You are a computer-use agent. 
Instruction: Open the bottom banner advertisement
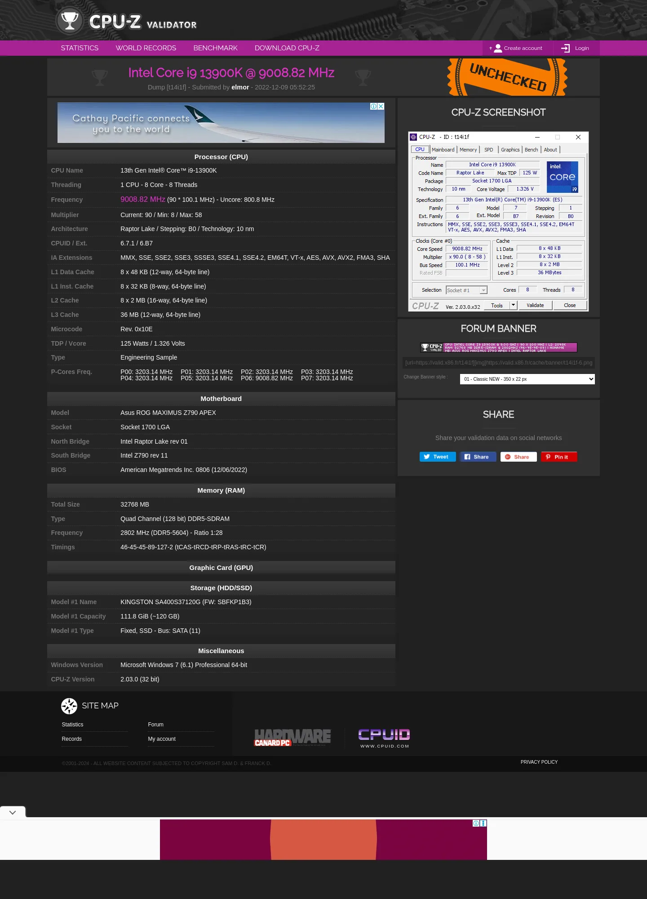pos(323,840)
